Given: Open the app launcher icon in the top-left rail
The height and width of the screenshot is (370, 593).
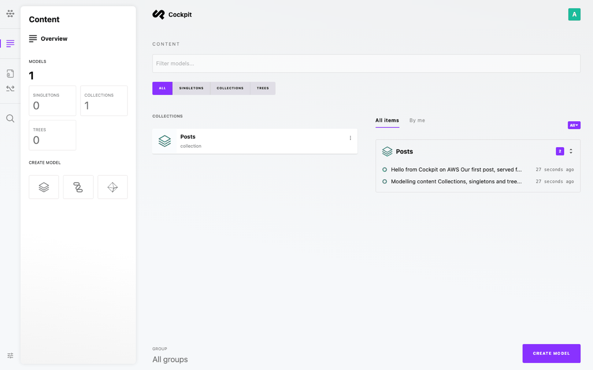Looking at the screenshot, I should pos(10,13).
